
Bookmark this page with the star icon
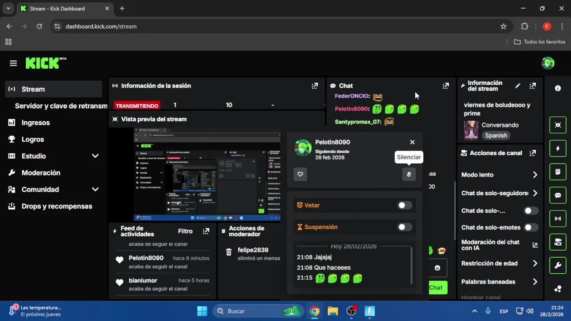tap(504, 26)
